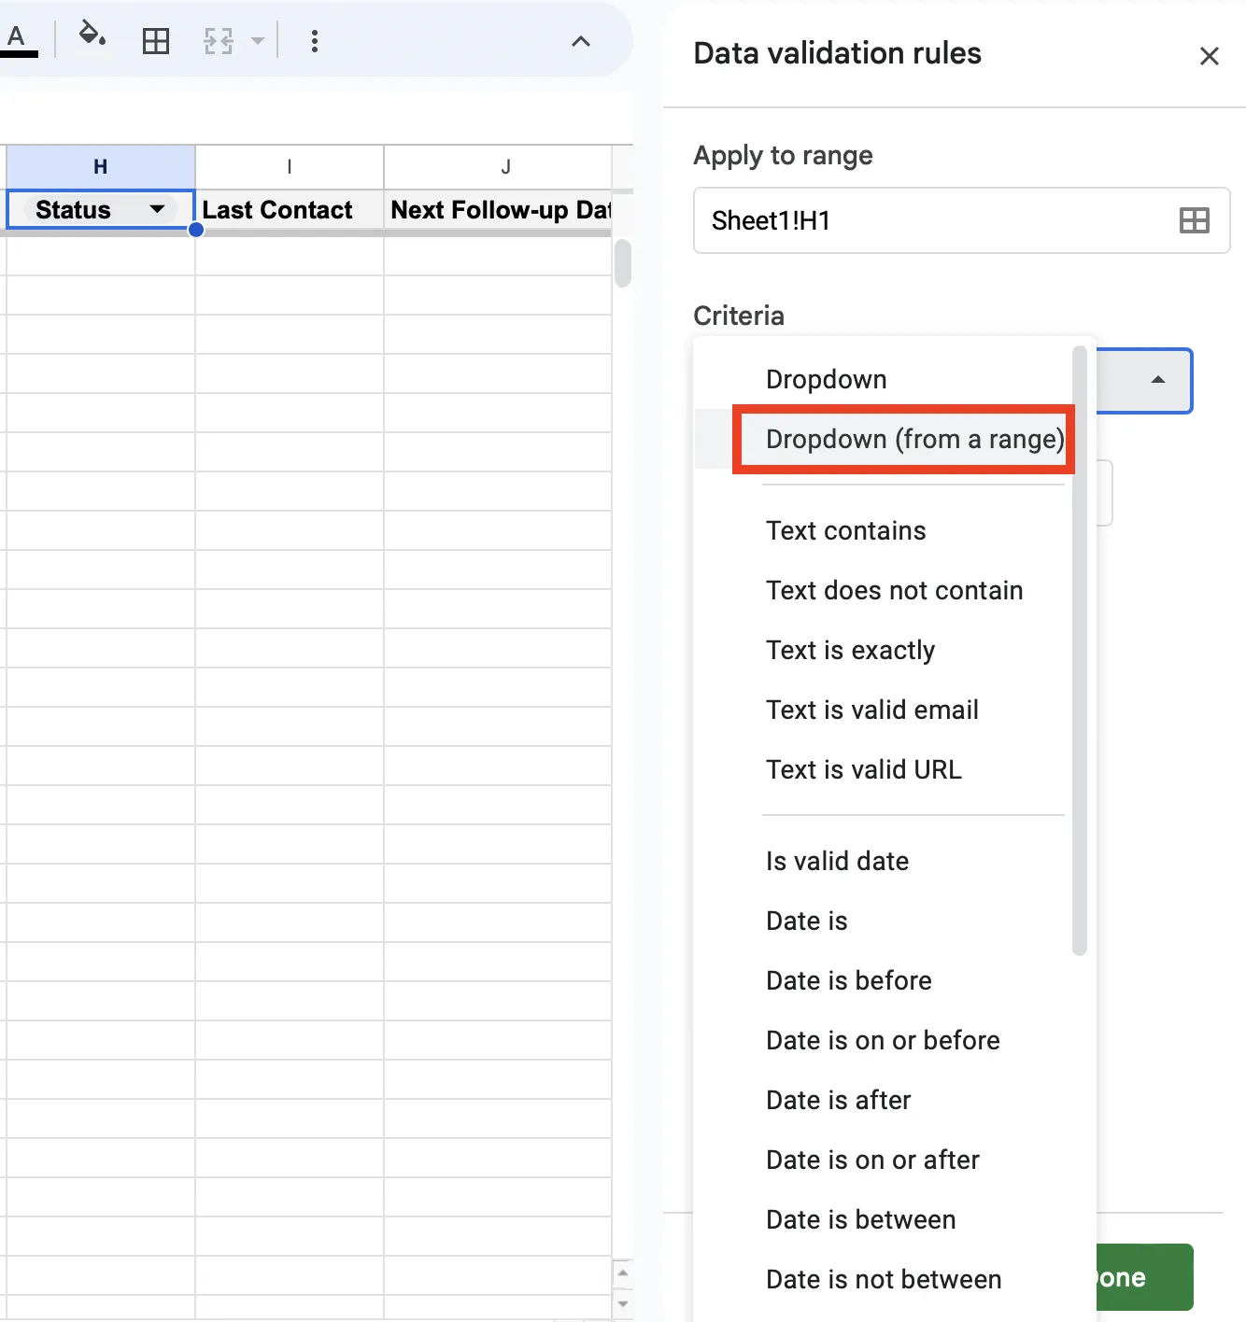
Task: Click the criteria list scrollbar thumb
Action: [x=1080, y=651]
